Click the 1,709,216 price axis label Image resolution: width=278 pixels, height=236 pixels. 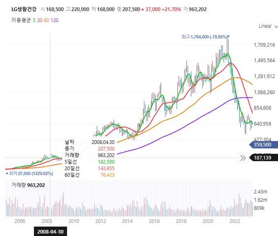coord(264,45)
